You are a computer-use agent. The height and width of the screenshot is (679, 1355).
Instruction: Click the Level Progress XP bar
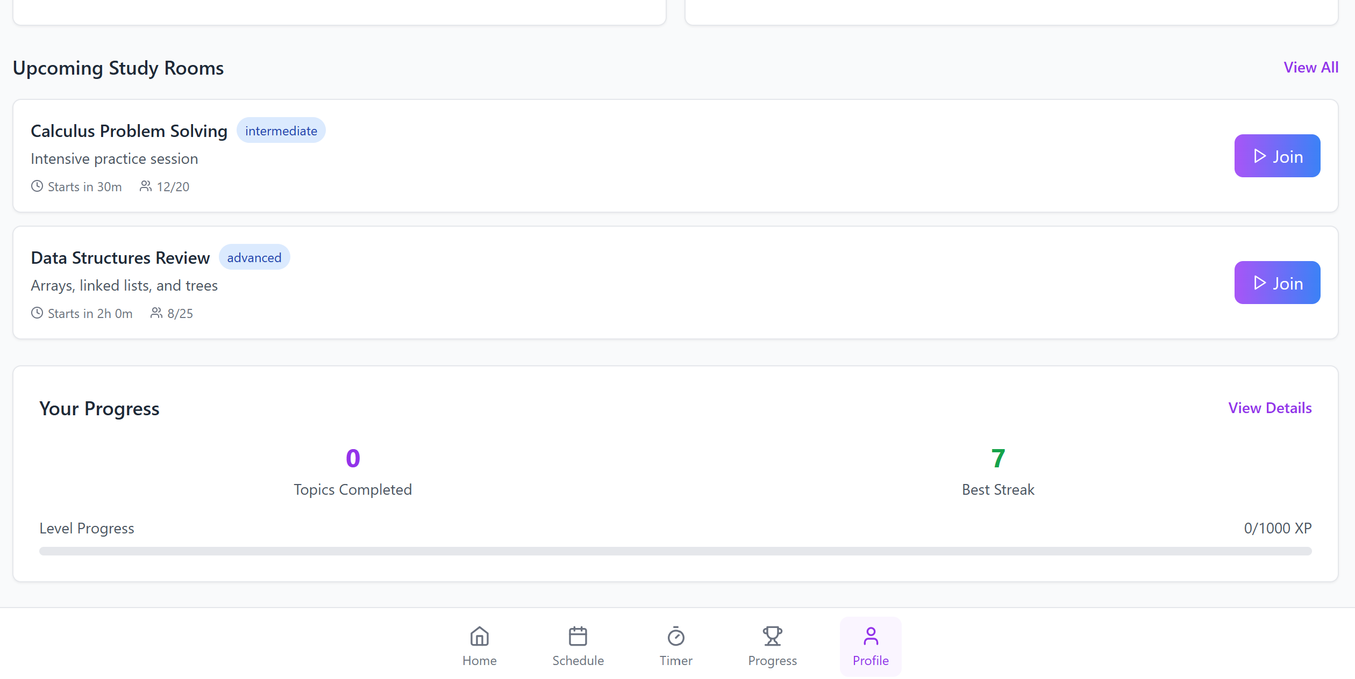coord(675,551)
